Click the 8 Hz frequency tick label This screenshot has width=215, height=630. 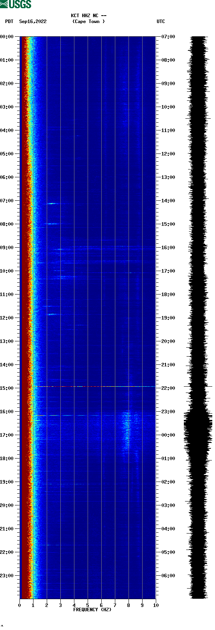coord(129,605)
